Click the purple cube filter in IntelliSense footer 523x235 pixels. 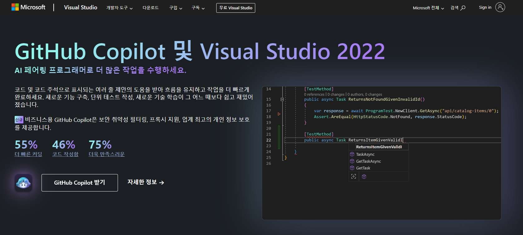tap(364, 177)
